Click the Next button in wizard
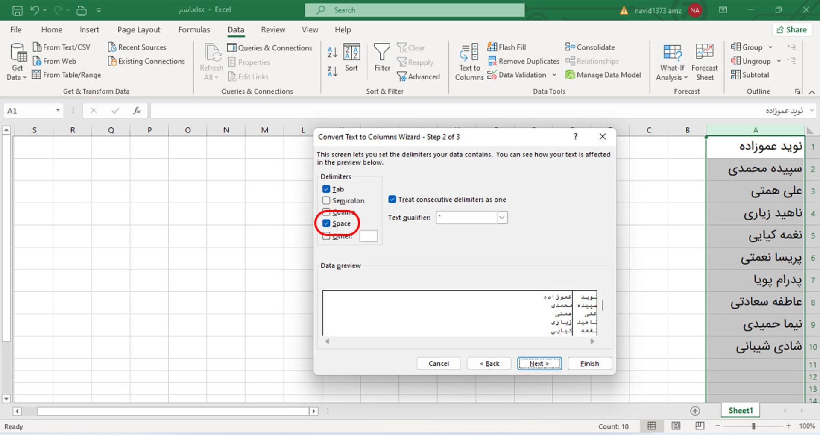820x435 pixels. tap(539, 363)
